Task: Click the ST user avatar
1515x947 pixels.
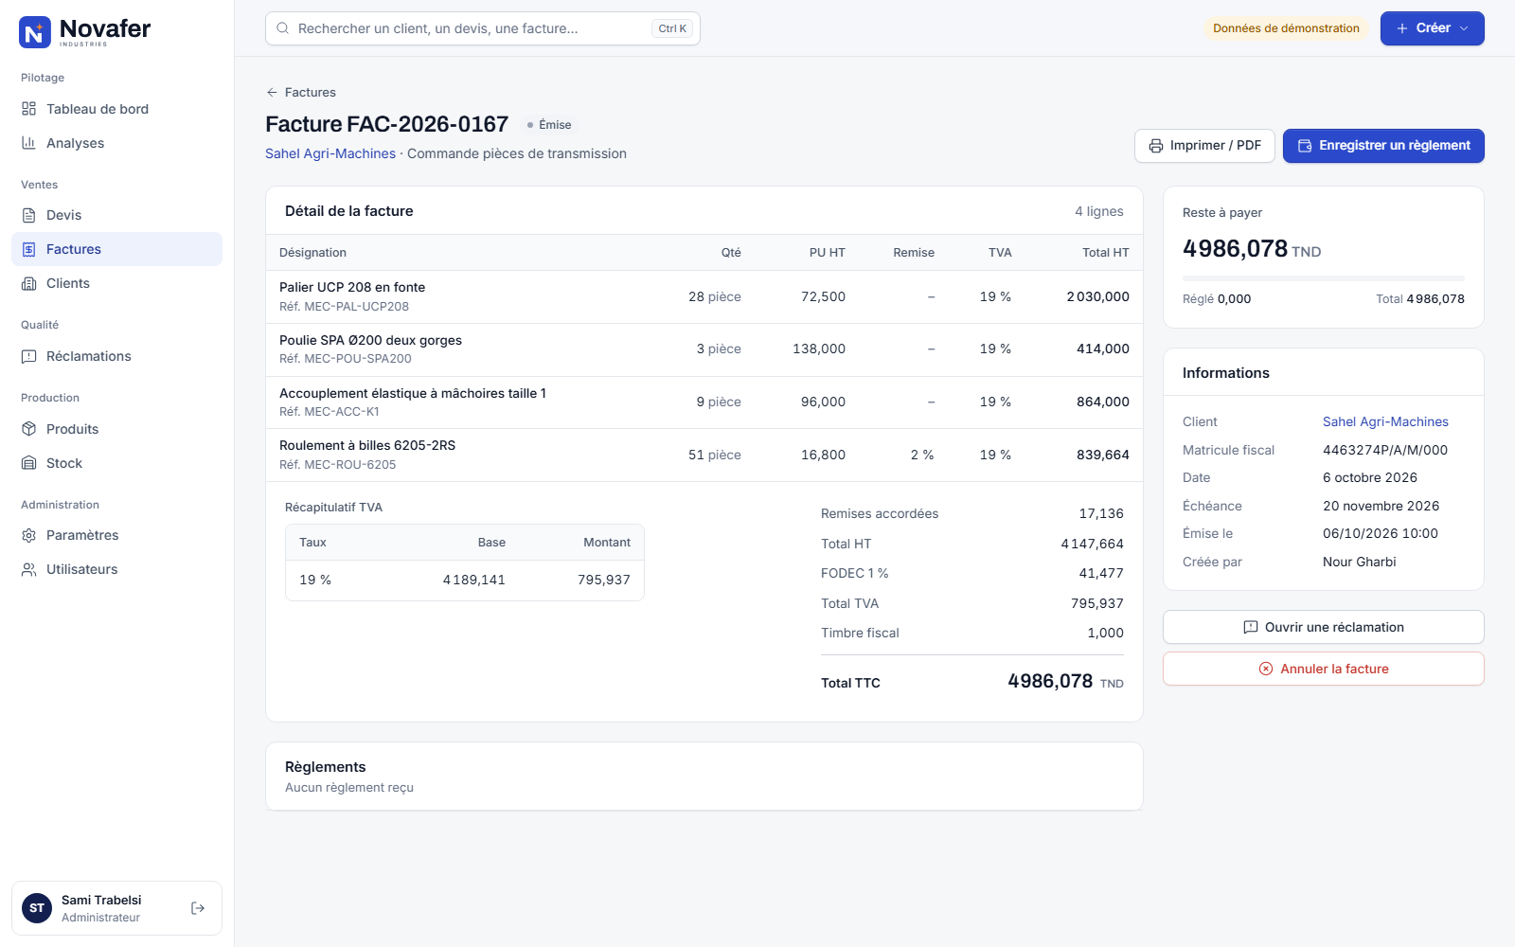Action: (37, 908)
